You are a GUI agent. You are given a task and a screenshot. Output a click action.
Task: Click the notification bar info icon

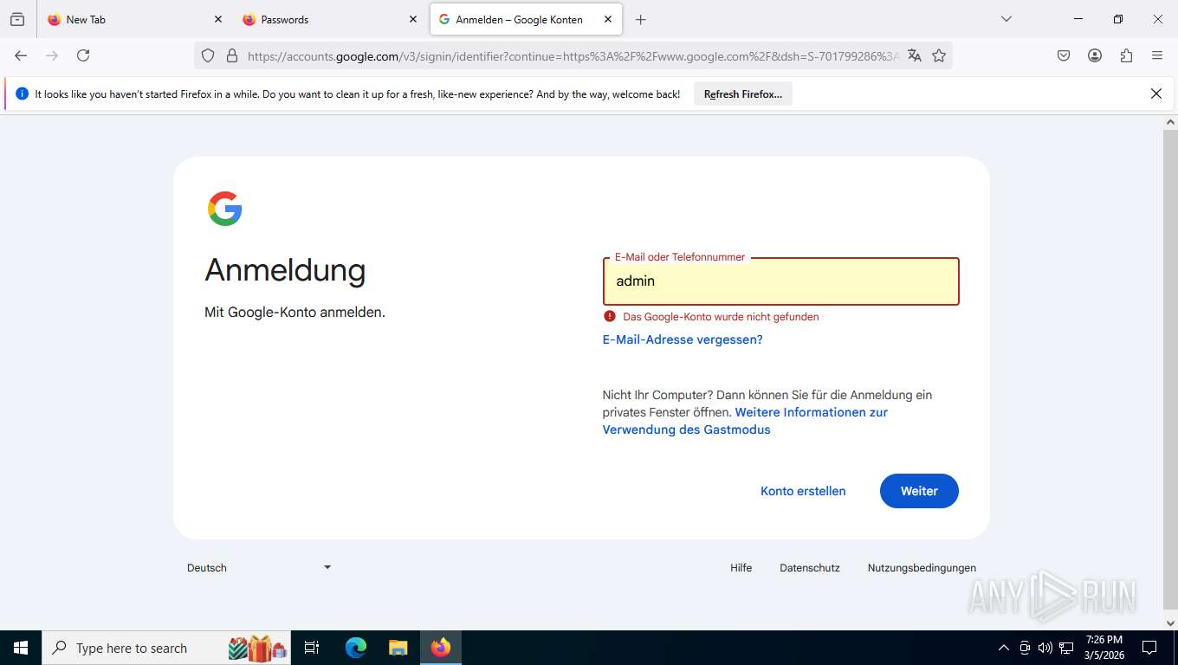tap(23, 94)
